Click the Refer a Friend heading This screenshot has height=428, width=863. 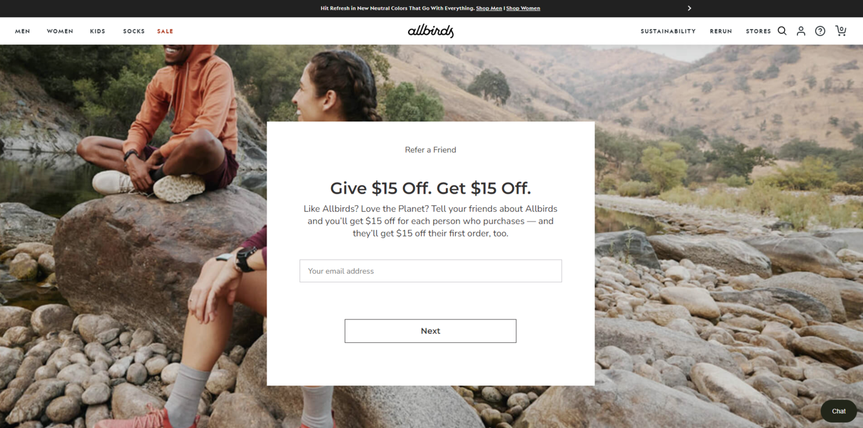coord(431,150)
